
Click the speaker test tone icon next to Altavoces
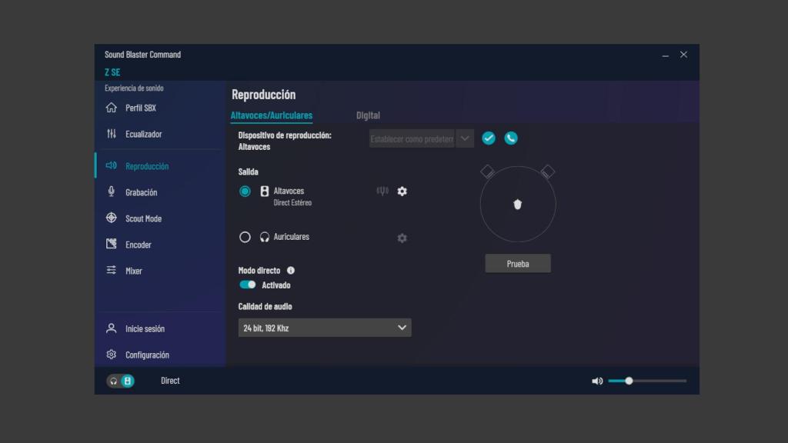[x=382, y=192]
